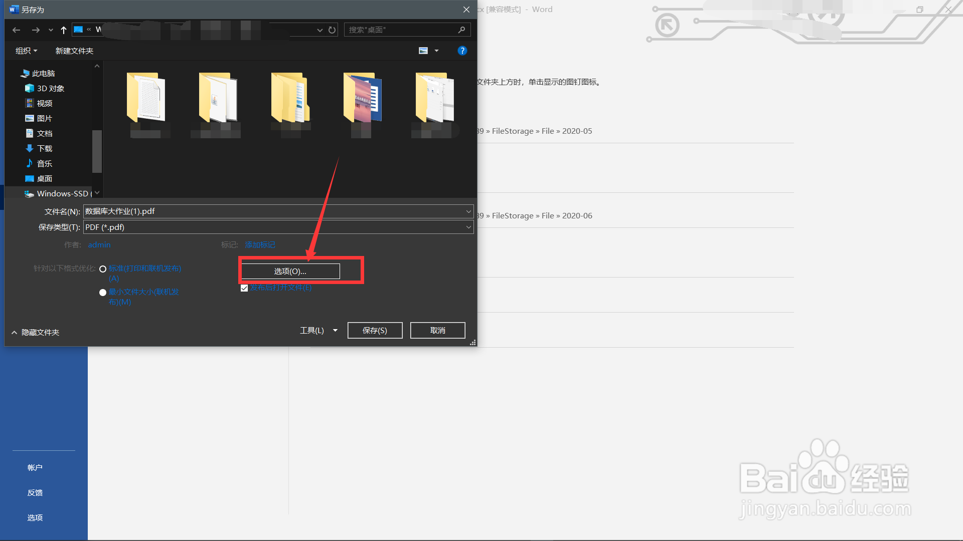Select the Standard (标准) optimization radio button
Image resolution: width=963 pixels, height=541 pixels.
click(103, 269)
